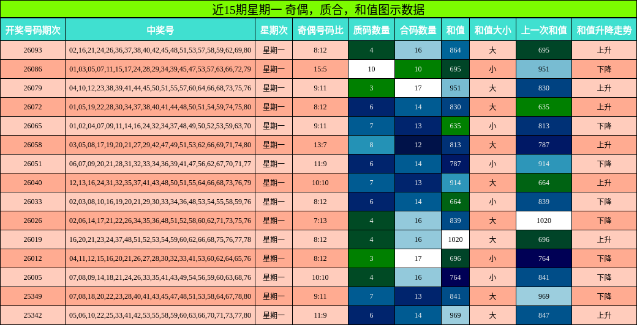Click odd-even ratio 15:5
This screenshot has height=325, width=637.
point(320,69)
